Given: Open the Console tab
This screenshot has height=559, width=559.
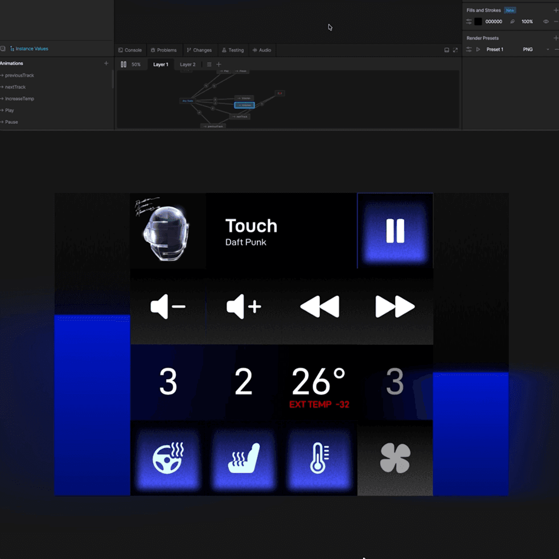Looking at the screenshot, I should (x=130, y=50).
